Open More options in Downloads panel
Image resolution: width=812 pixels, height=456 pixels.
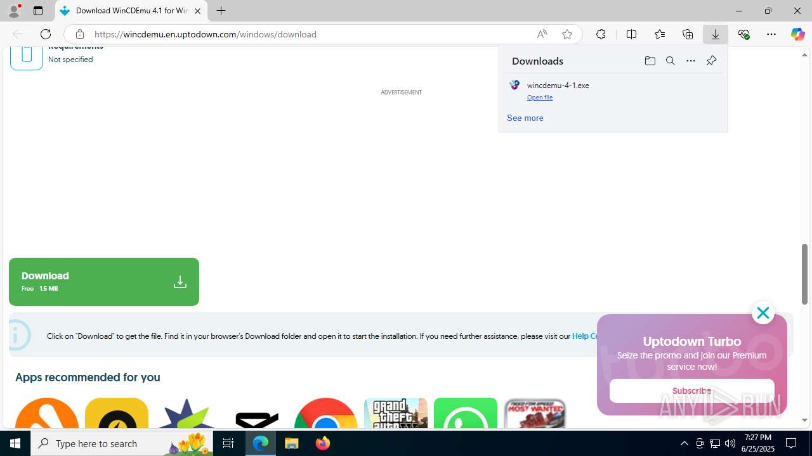tap(691, 61)
